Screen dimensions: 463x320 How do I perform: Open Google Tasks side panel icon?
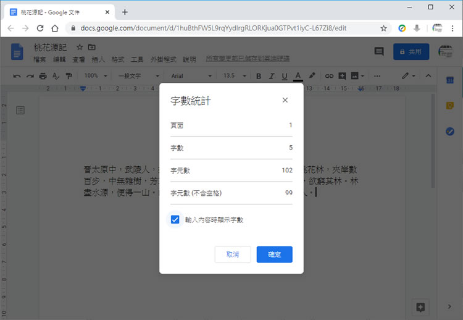coord(449,131)
